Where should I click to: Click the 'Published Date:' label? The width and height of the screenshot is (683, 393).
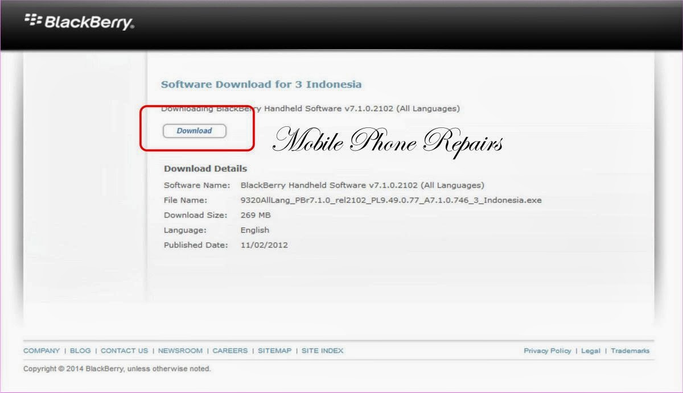click(196, 245)
